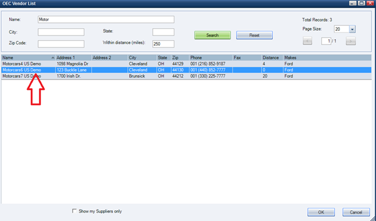
Task: Click the City input field
Action: pyautogui.click(x=61, y=32)
